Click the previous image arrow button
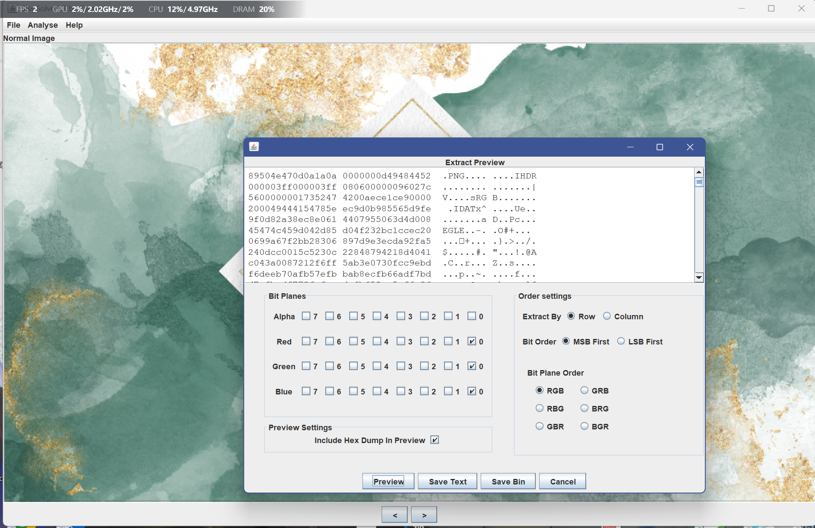The width and height of the screenshot is (815, 528). tap(394, 515)
